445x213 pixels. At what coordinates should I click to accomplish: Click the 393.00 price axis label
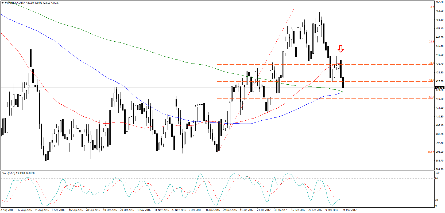pyautogui.click(x=440, y=152)
